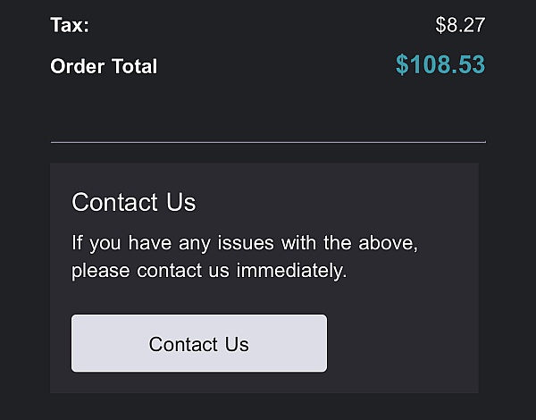The width and height of the screenshot is (536, 420).
Task: Click the $108.53 order total amount
Action: 440,65
